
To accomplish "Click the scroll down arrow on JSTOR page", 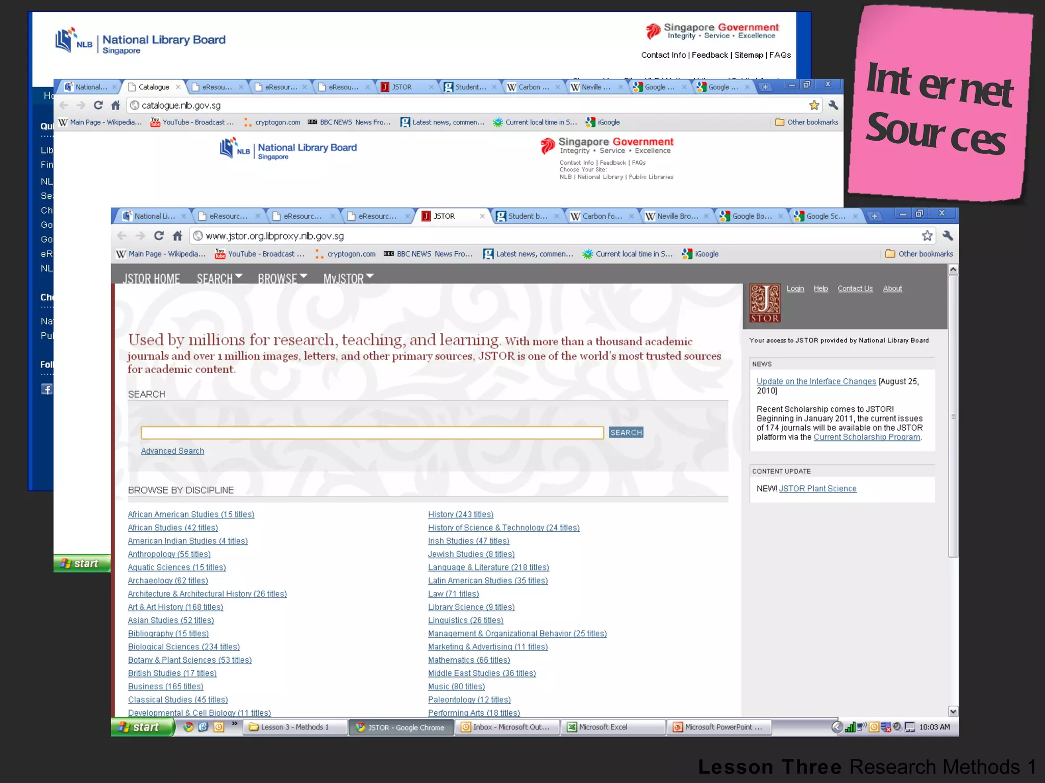I will [953, 711].
